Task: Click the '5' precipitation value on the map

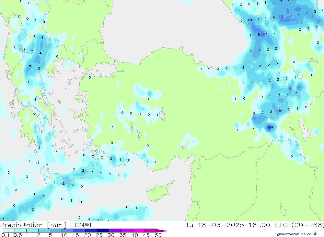Action: [x=270, y=96]
